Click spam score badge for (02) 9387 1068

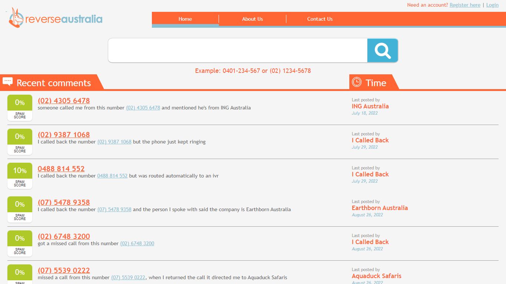20,142
